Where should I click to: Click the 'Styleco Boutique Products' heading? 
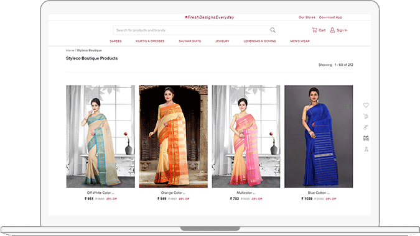pyautogui.click(x=92, y=58)
